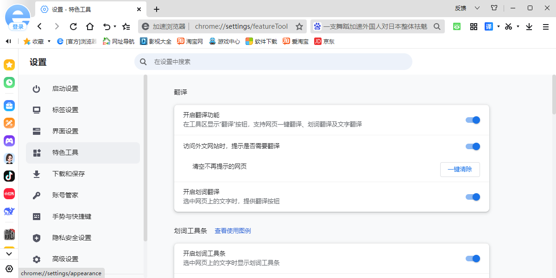Image resolution: width=556 pixels, height=278 pixels.
Task: Open the TikTok sidebar icon
Action: pyautogui.click(x=9, y=176)
